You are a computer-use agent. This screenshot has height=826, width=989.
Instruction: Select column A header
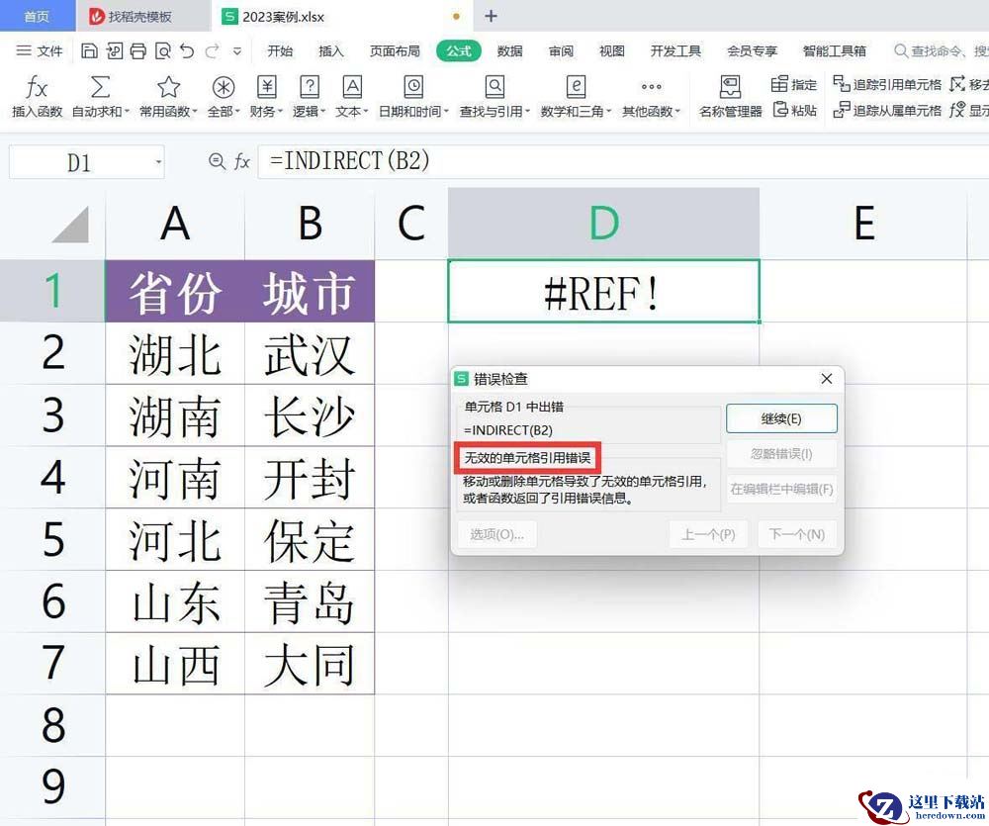pos(175,223)
